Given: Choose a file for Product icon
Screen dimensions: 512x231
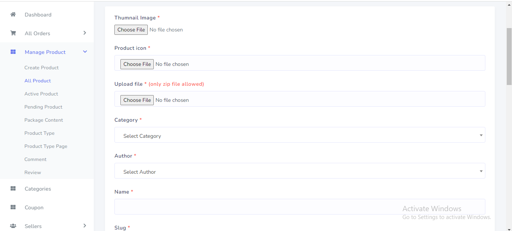Looking at the screenshot, I should click(x=137, y=64).
